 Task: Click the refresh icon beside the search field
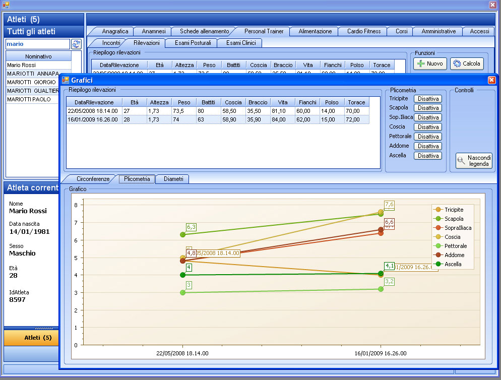point(76,44)
